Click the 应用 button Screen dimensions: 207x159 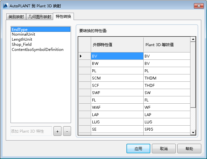138,149
